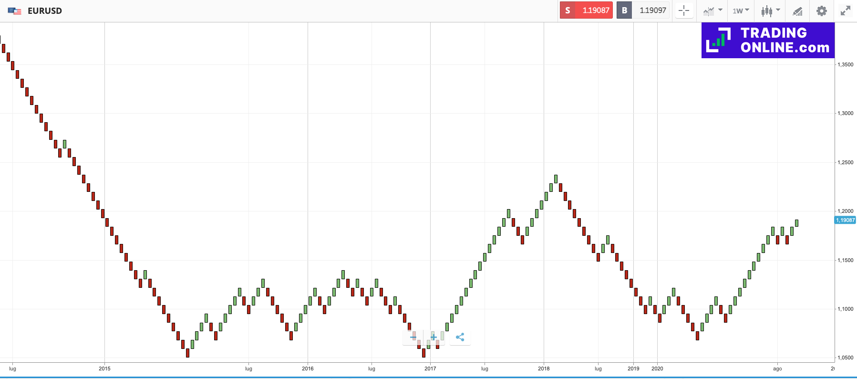Click the 1,3000 price axis label

pos(846,113)
